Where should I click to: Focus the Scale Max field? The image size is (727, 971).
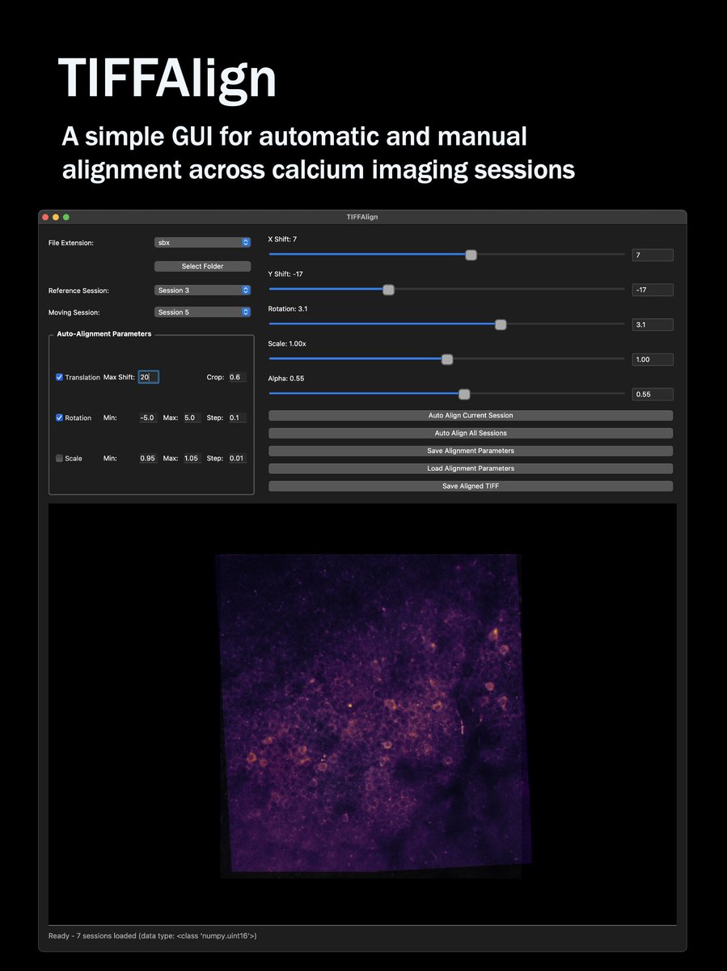(x=192, y=458)
